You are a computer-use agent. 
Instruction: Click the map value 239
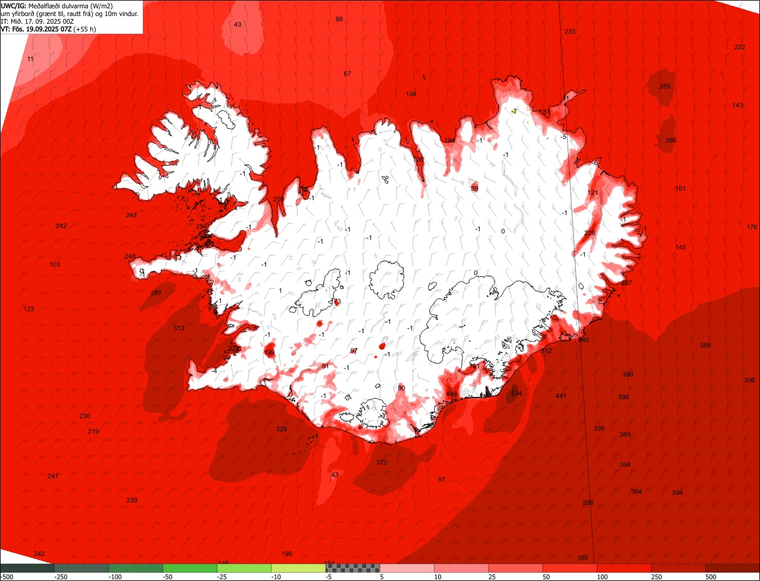[x=132, y=500]
